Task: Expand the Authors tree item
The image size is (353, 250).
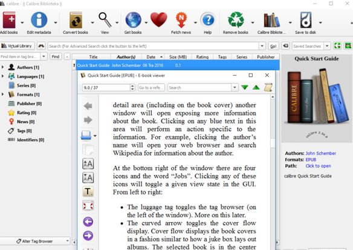Action: point(2,67)
